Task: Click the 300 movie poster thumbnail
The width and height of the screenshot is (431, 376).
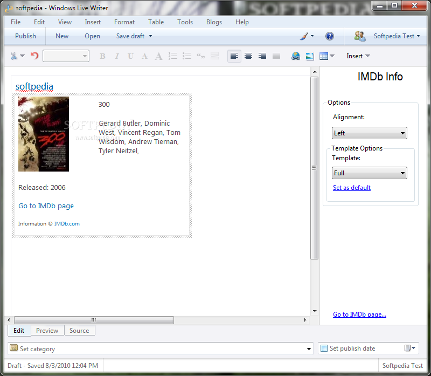Action: [44, 134]
